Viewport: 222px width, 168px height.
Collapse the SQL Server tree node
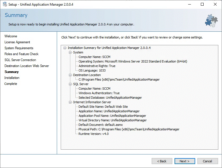[x=70, y=84]
